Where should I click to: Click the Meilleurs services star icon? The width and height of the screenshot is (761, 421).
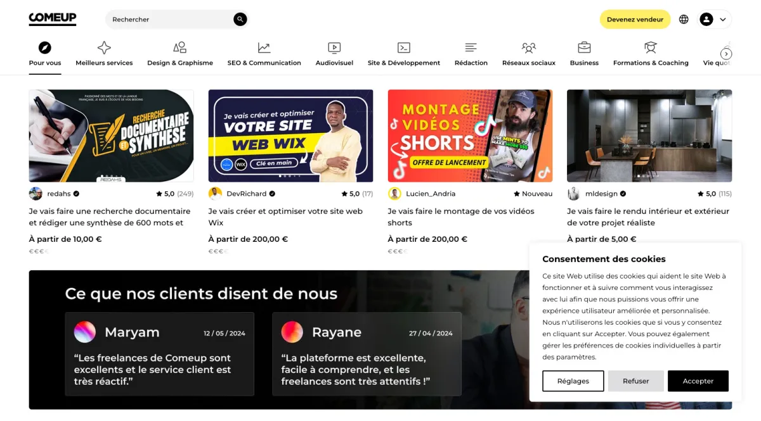104,47
